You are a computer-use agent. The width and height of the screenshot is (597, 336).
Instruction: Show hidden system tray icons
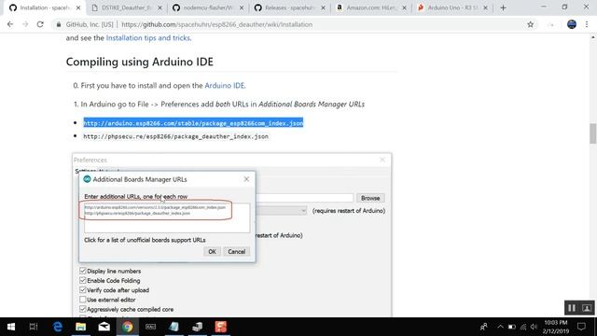click(x=500, y=327)
